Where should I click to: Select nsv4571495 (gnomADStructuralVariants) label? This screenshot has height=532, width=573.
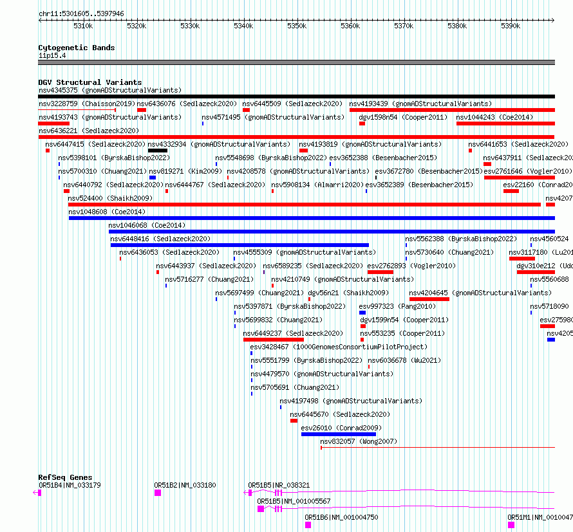point(273,117)
